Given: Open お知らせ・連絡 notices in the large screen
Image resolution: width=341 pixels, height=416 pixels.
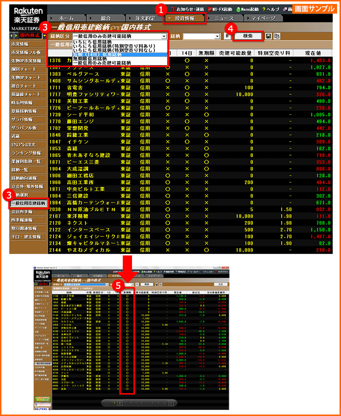Looking at the screenshot, I should click(x=188, y=10).
